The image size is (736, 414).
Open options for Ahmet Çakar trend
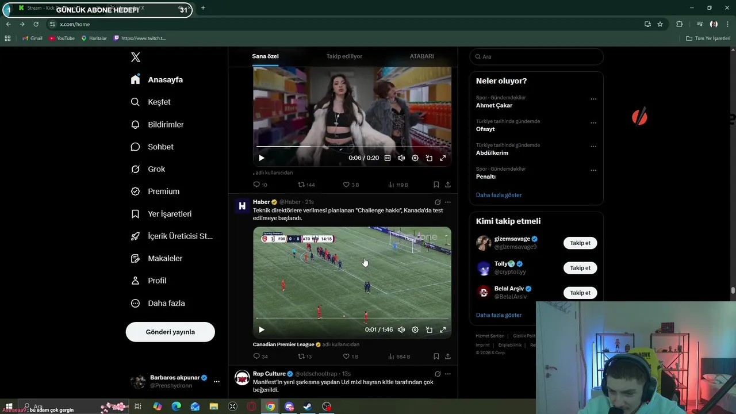click(593, 99)
